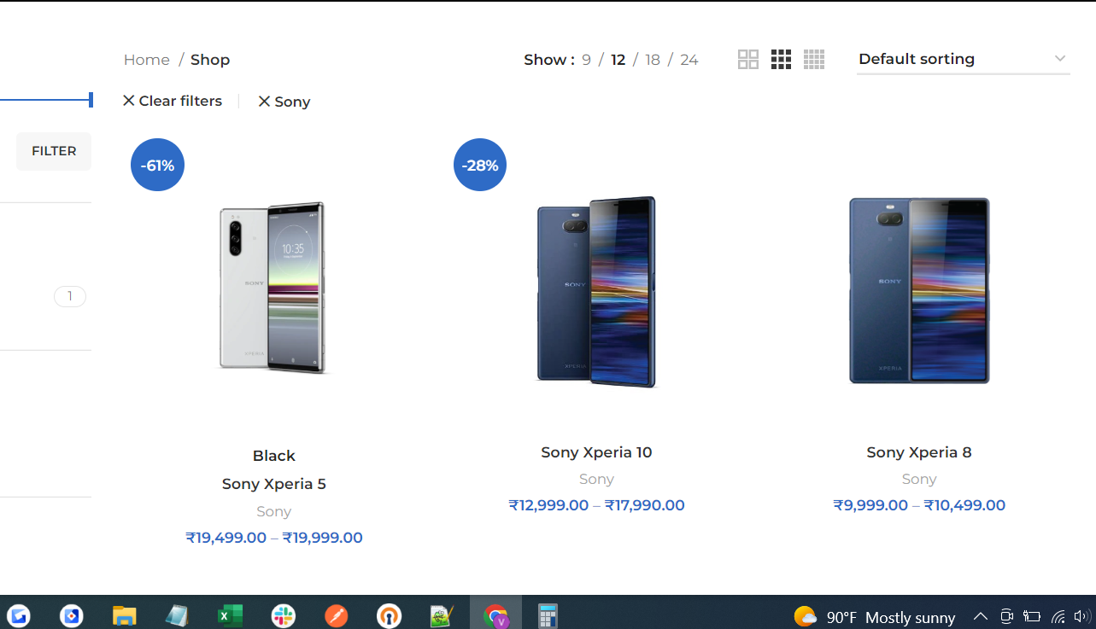Adjust the price range slider handle
1096x629 pixels.
91,100
